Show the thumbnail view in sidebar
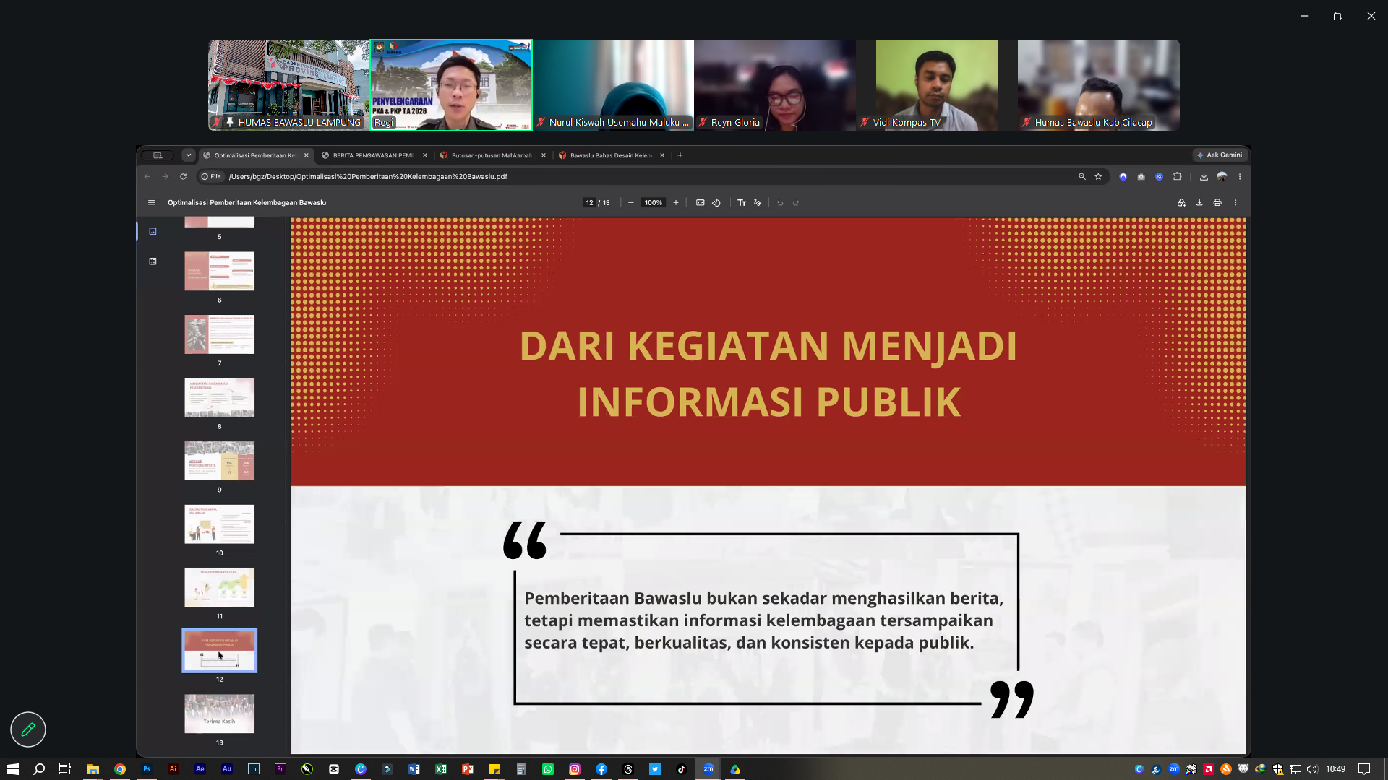Viewport: 1388px width, 780px height. click(153, 231)
